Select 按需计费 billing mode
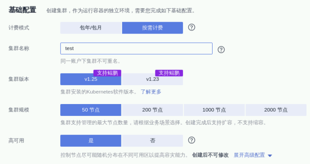310x164 pixels. (152, 28)
